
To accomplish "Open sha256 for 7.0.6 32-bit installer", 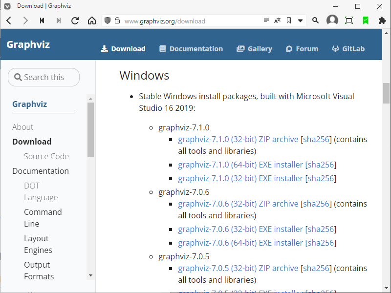I will (321, 229).
